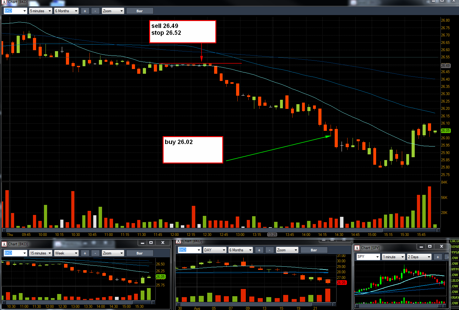The width and height of the screenshot is (459, 310).
Task: Click the 84K volume axis label
Action: click(444, 182)
